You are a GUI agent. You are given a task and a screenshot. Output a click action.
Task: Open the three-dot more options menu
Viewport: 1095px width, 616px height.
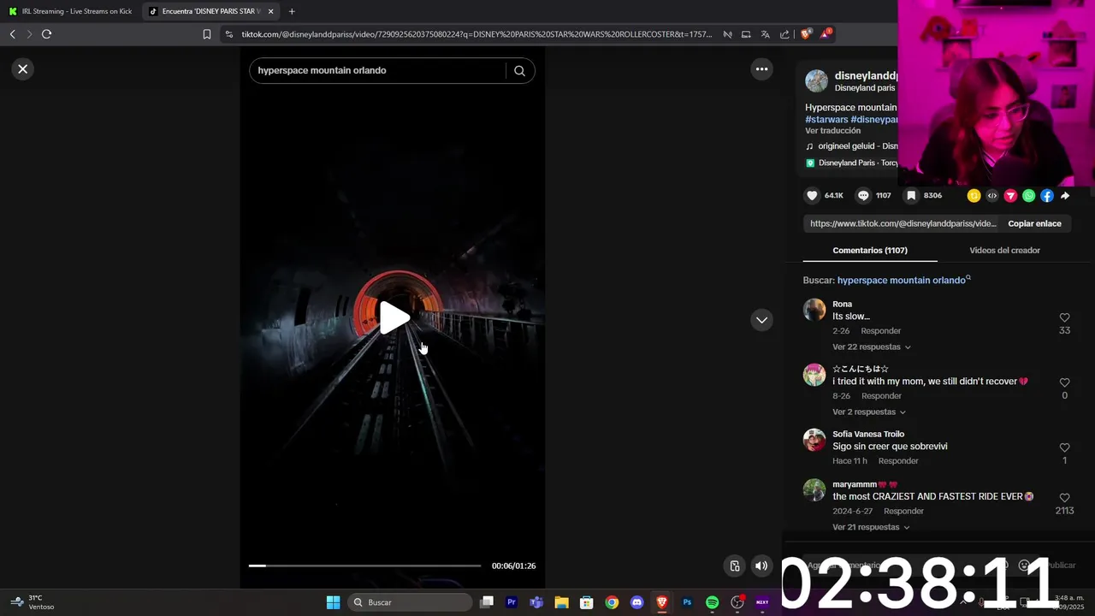[x=761, y=69]
